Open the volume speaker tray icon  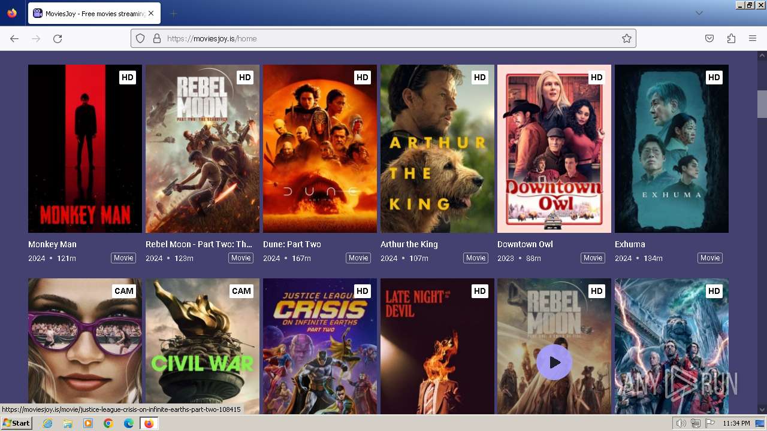click(x=681, y=423)
